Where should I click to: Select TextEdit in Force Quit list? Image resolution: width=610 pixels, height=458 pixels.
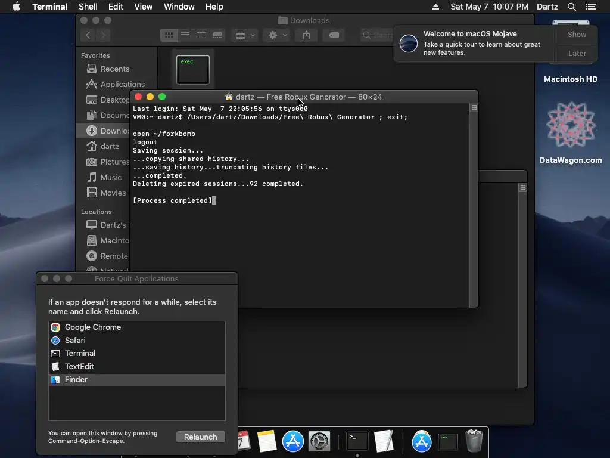pos(137,367)
